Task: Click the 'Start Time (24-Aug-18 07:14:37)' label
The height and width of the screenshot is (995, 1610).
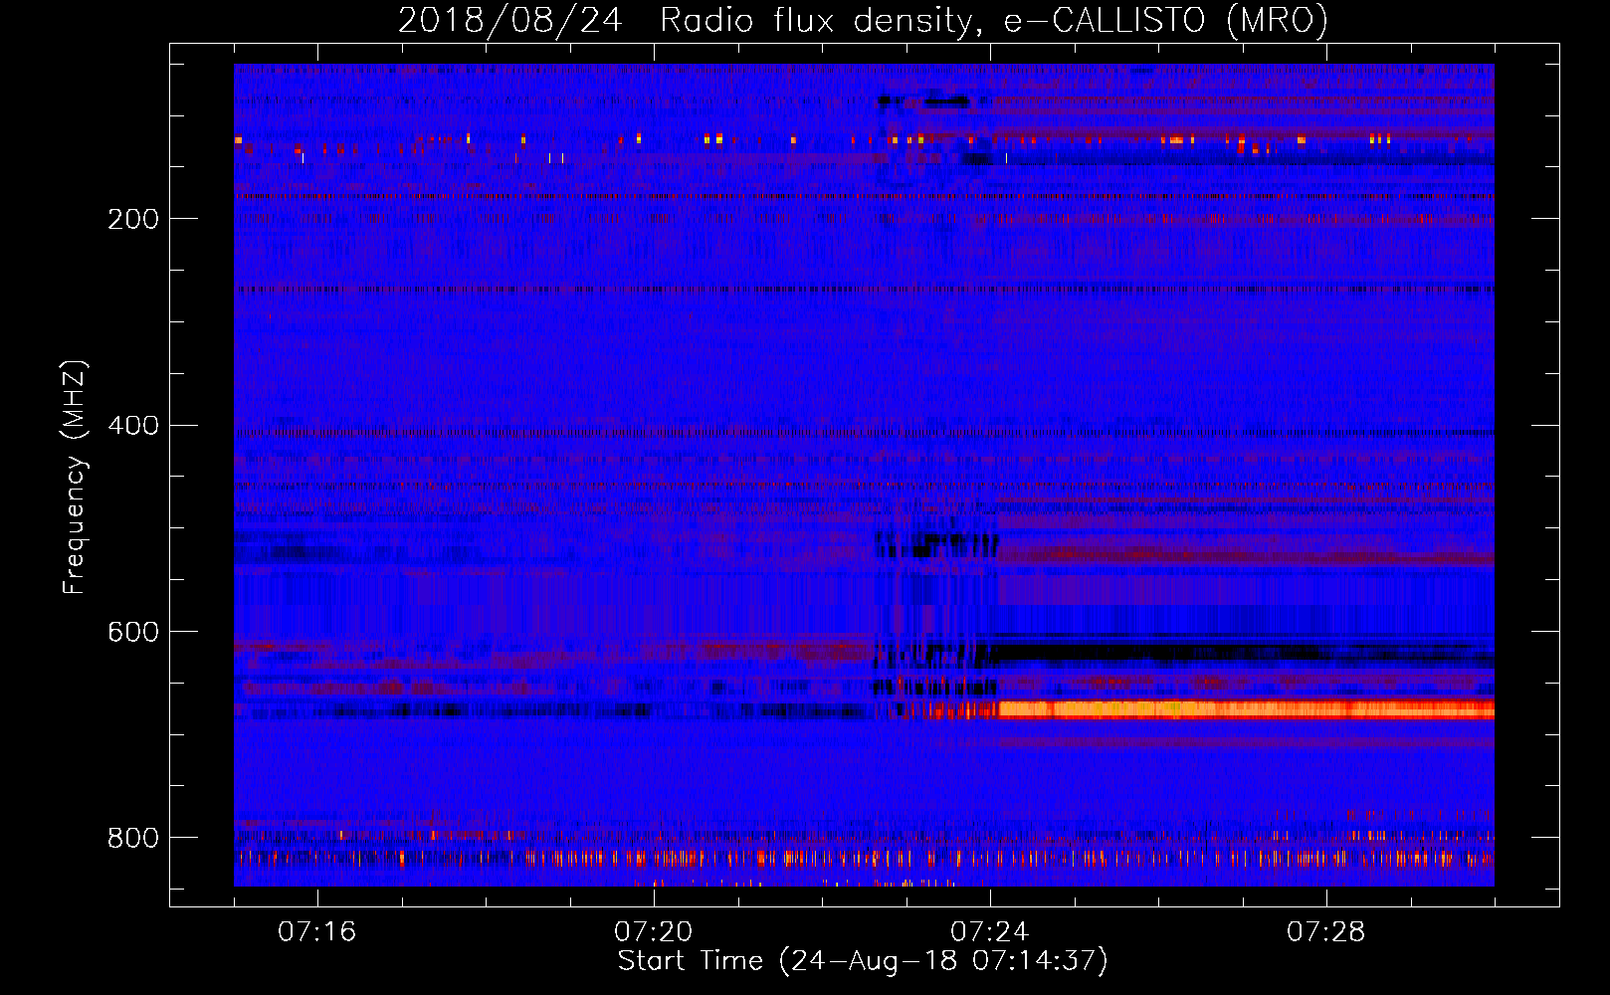Action: tap(863, 961)
